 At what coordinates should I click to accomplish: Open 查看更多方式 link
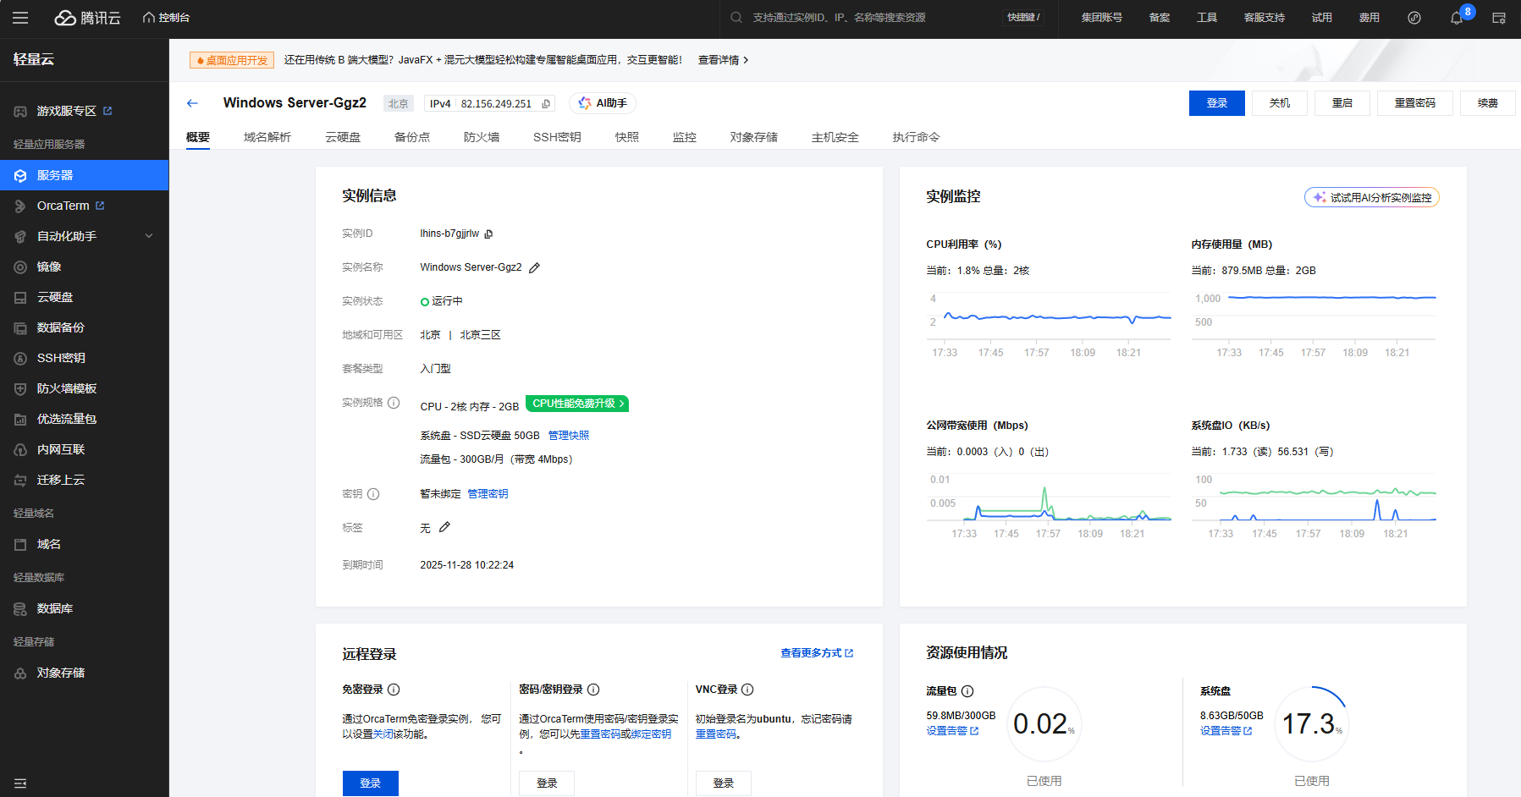(817, 653)
